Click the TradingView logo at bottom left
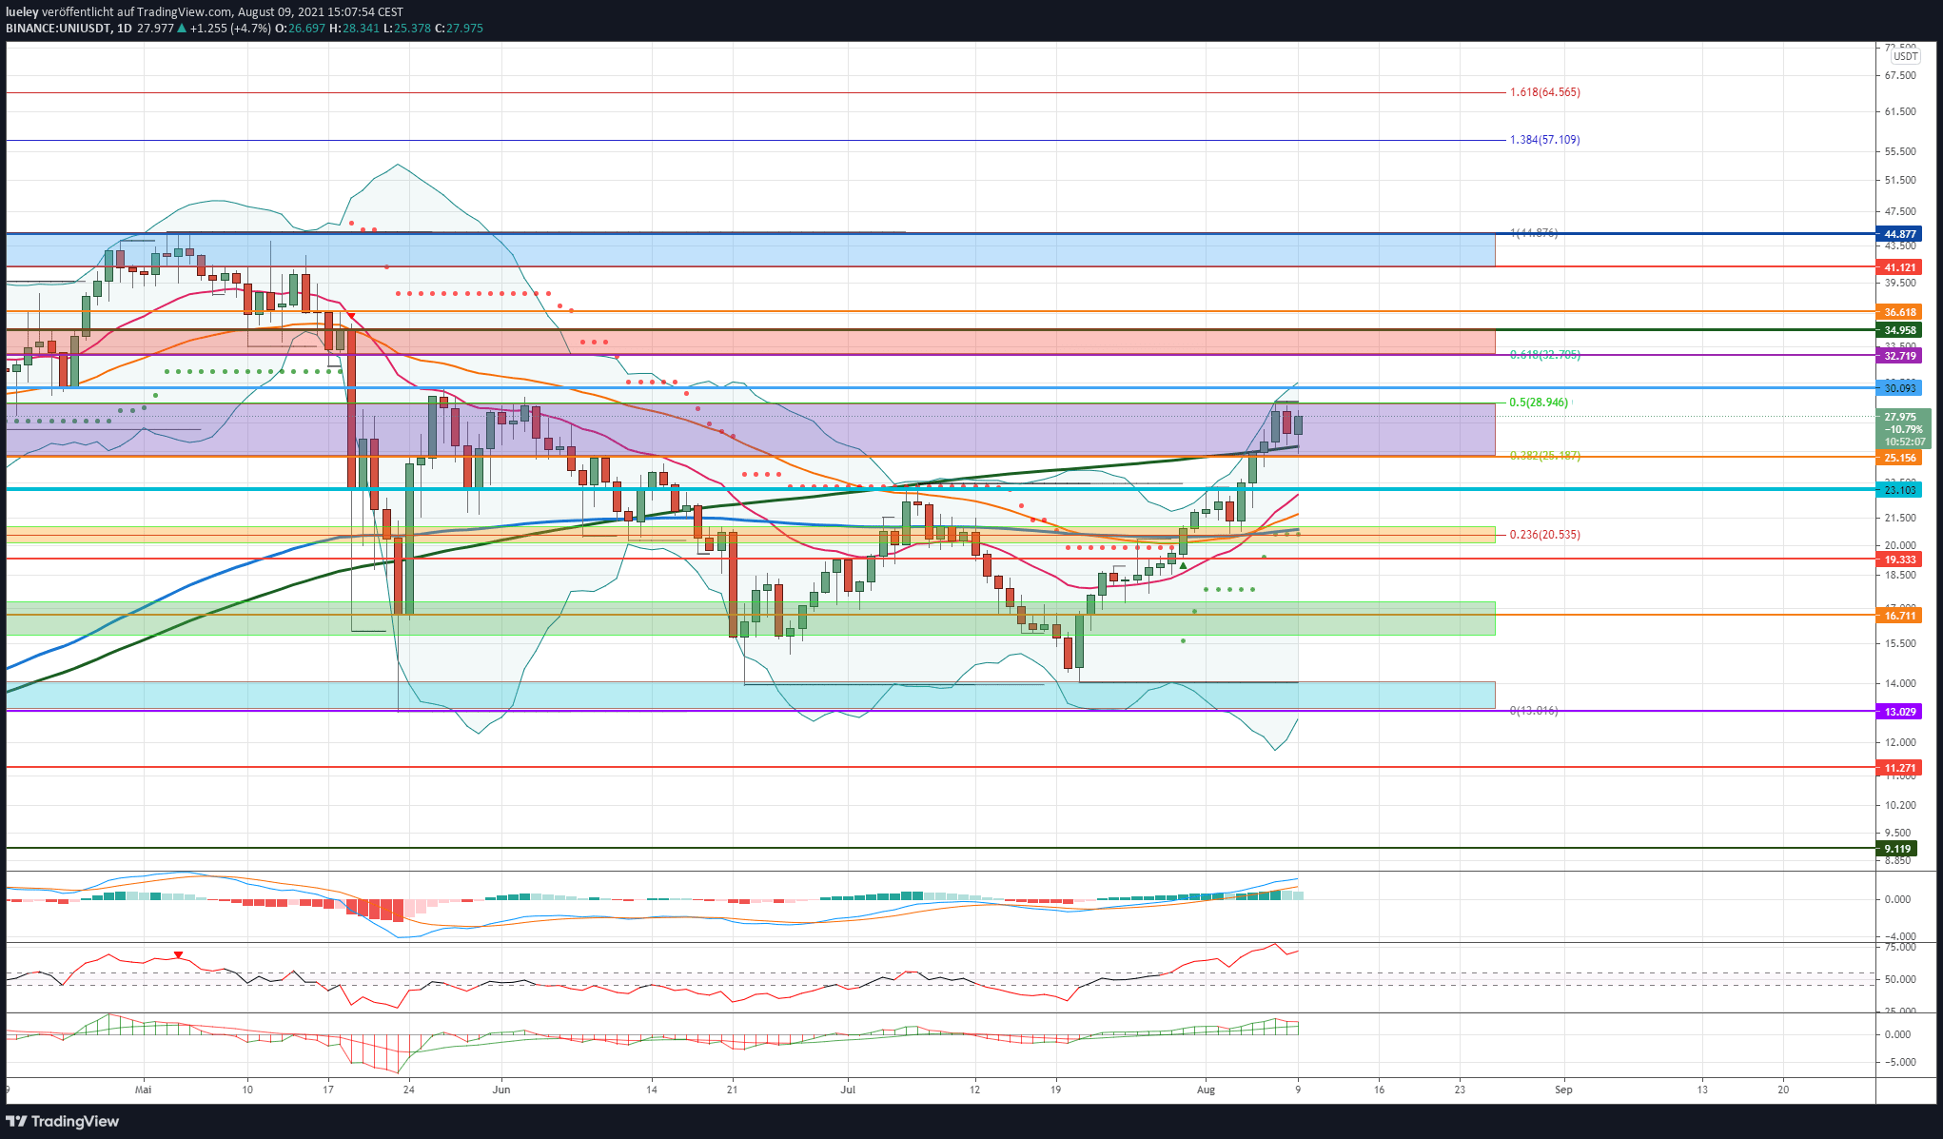This screenshot has width=1943, height=1139. tap(63, 1121)
